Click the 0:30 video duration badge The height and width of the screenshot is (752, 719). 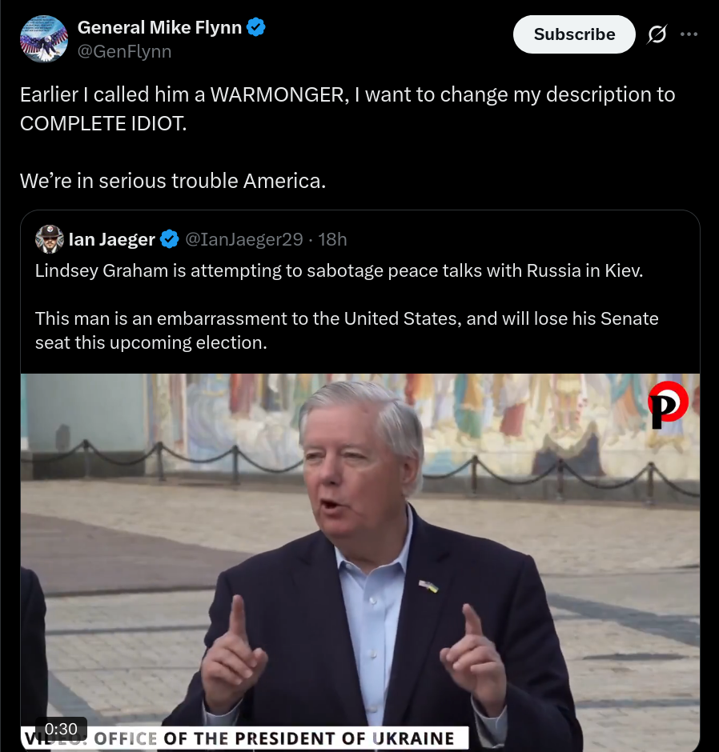coord(61,729)
